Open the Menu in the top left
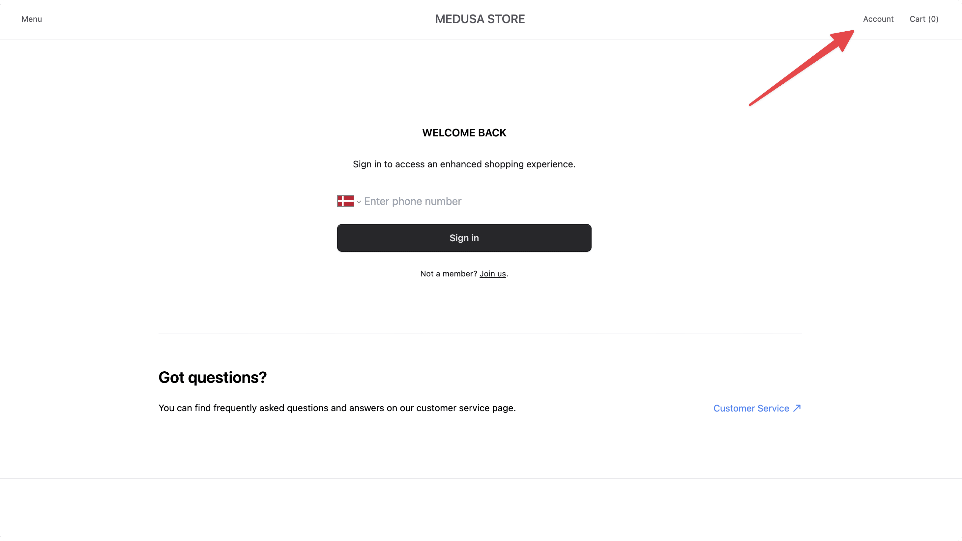Viewport: 962px width, 541px height. point(31,19)
